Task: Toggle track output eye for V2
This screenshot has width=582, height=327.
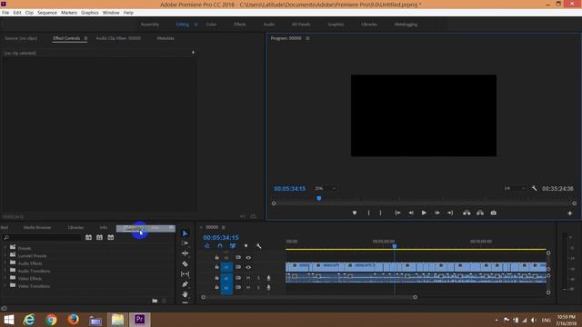Action: [248, 257]
